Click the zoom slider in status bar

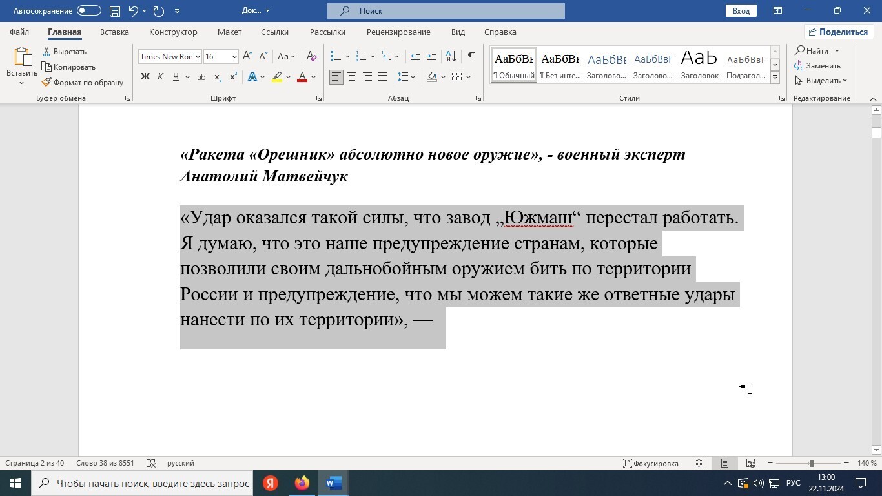pos(811,463)
